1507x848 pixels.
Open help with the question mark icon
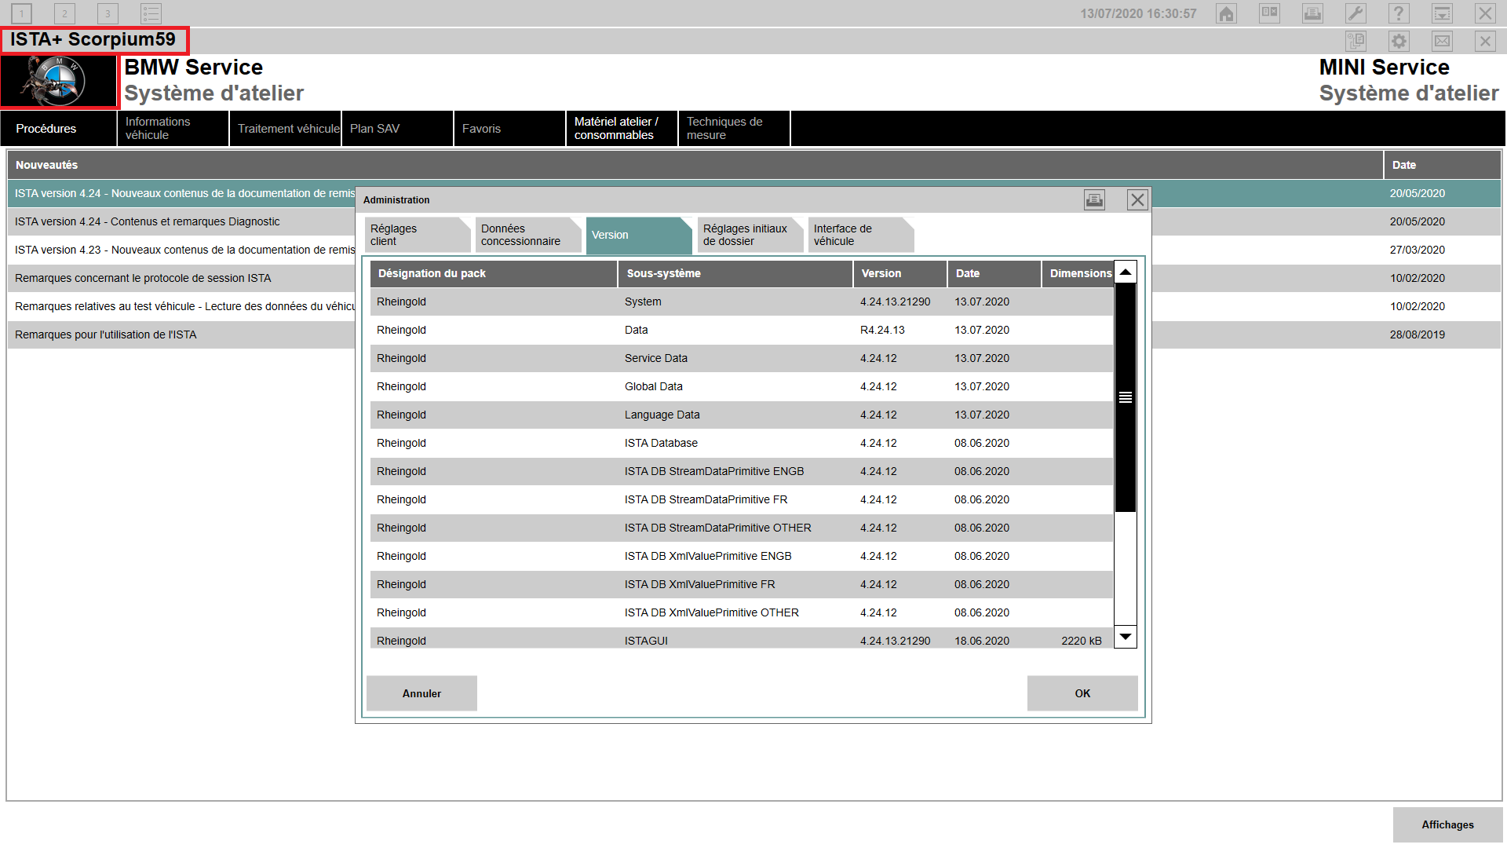[x=1399, y=13]
